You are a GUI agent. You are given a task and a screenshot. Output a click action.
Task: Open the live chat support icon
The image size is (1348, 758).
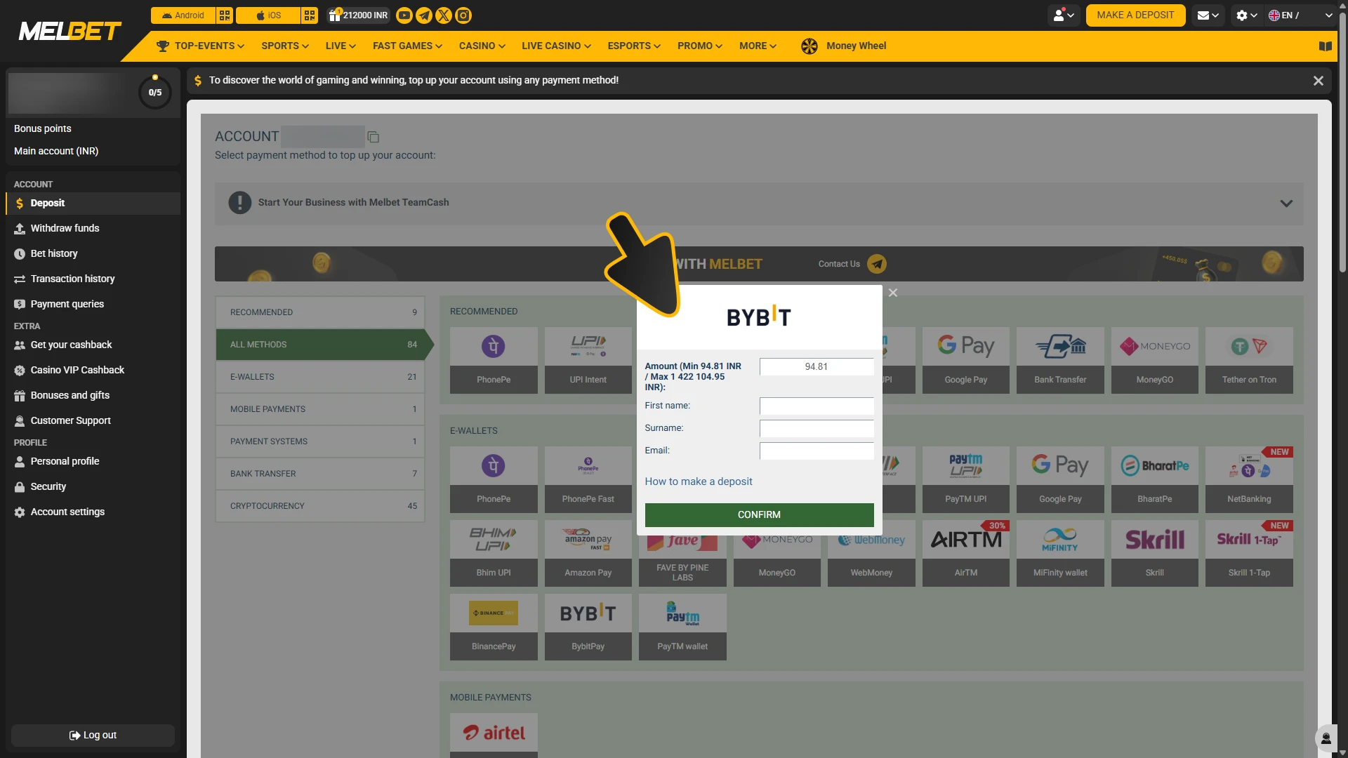[1326, 738]
